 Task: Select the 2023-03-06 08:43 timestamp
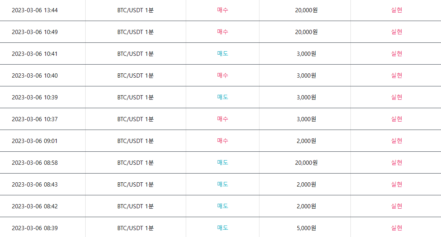point(35,185)
